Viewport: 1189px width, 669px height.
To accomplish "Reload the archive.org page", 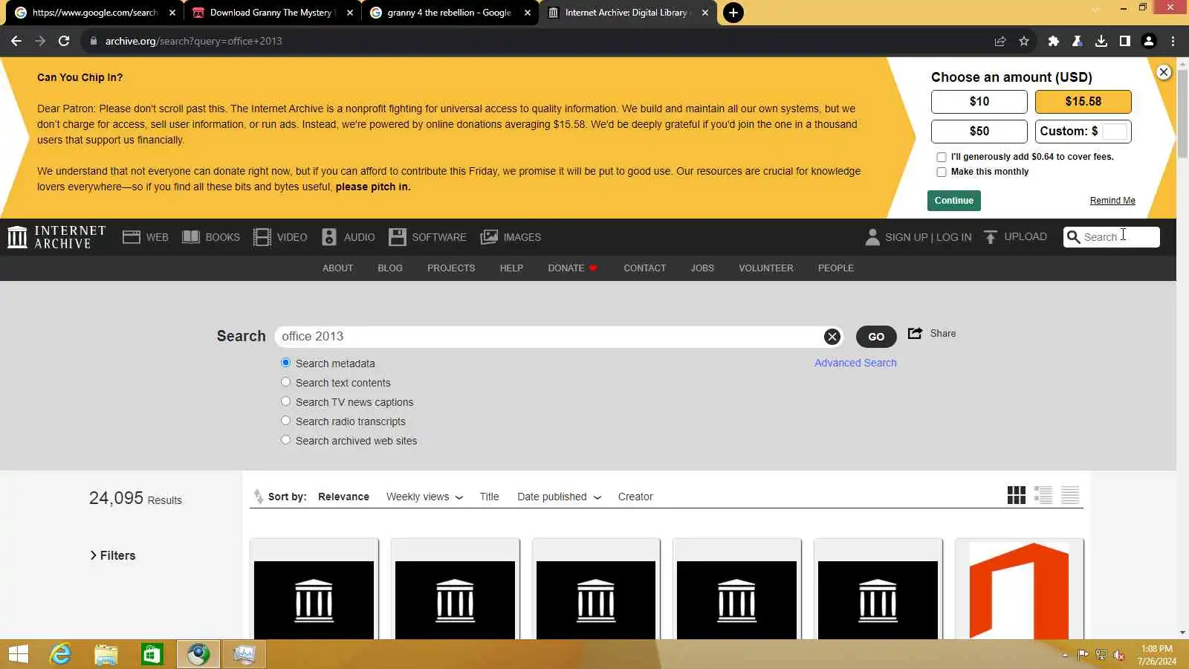I will click(x=64, y=41).
